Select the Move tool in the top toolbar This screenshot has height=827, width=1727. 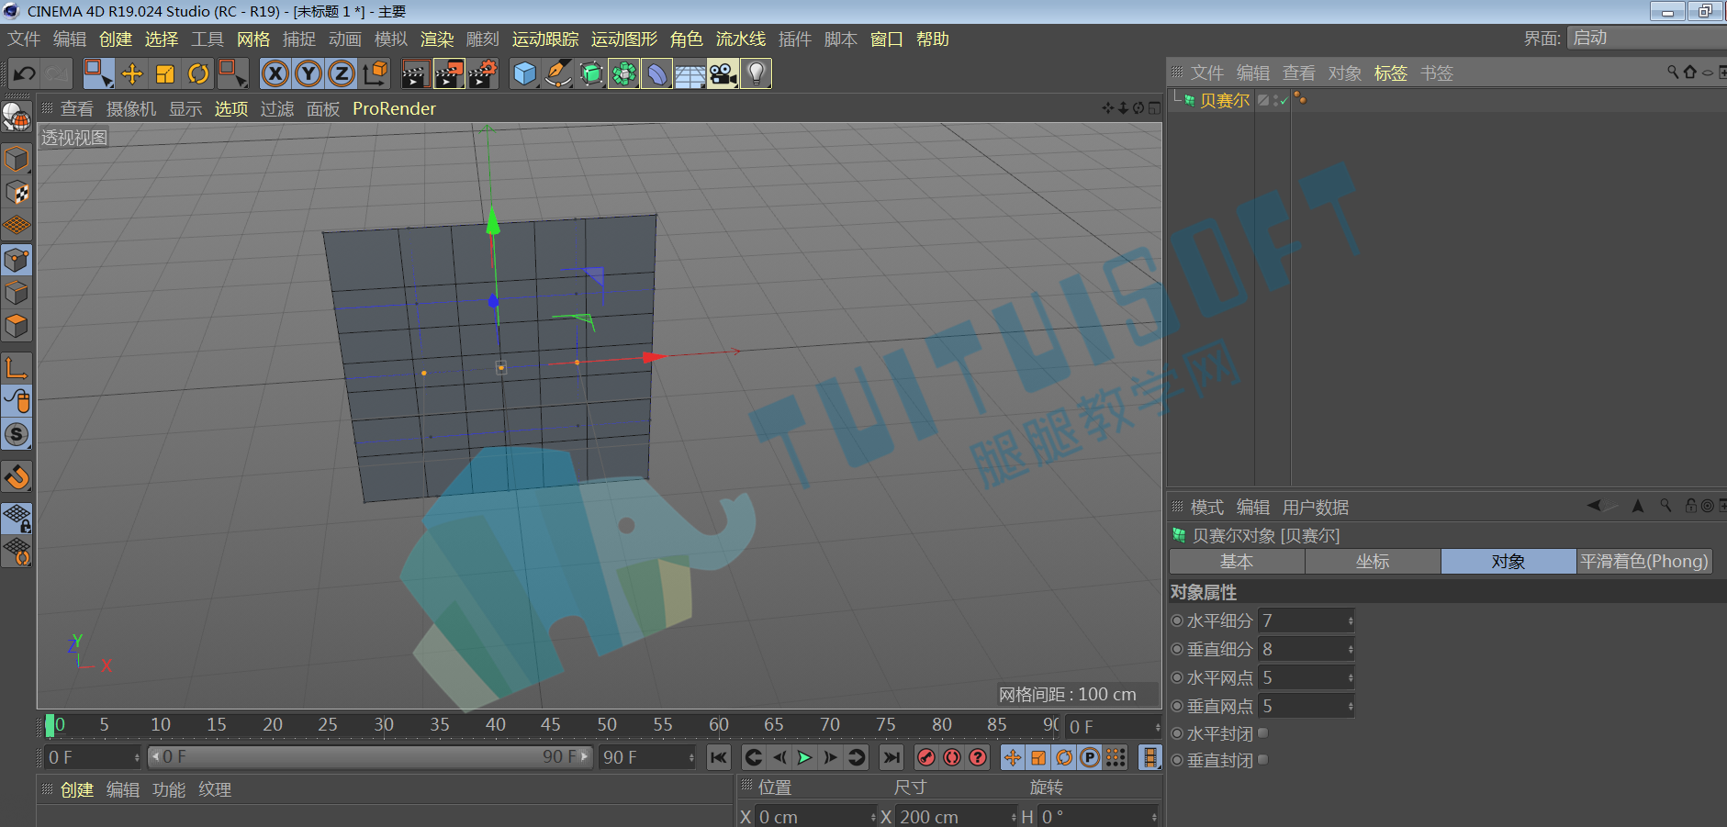click(x=132, y=73)
